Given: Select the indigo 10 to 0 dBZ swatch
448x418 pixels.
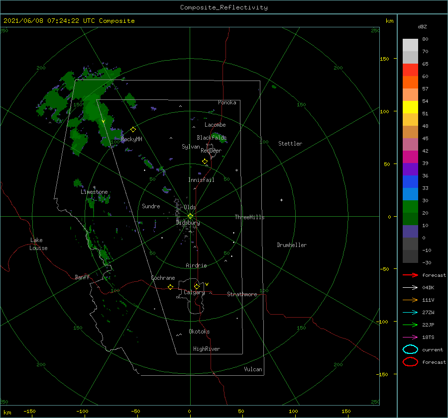Looking at the screenshot, I should coord(410,232).
